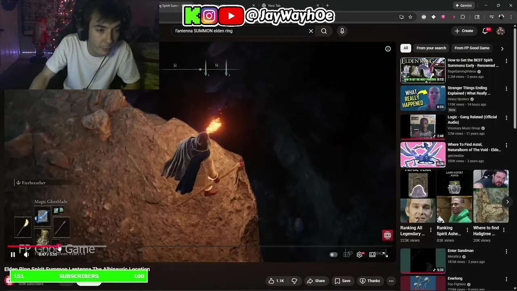This screenshot has height=291, width=517.
Task: Open Enter Sandman video title
Action: pos(460,251)
